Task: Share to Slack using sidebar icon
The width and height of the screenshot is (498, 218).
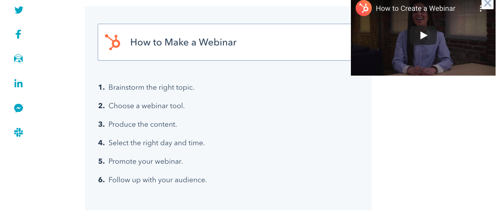Action: pos(18,132)
